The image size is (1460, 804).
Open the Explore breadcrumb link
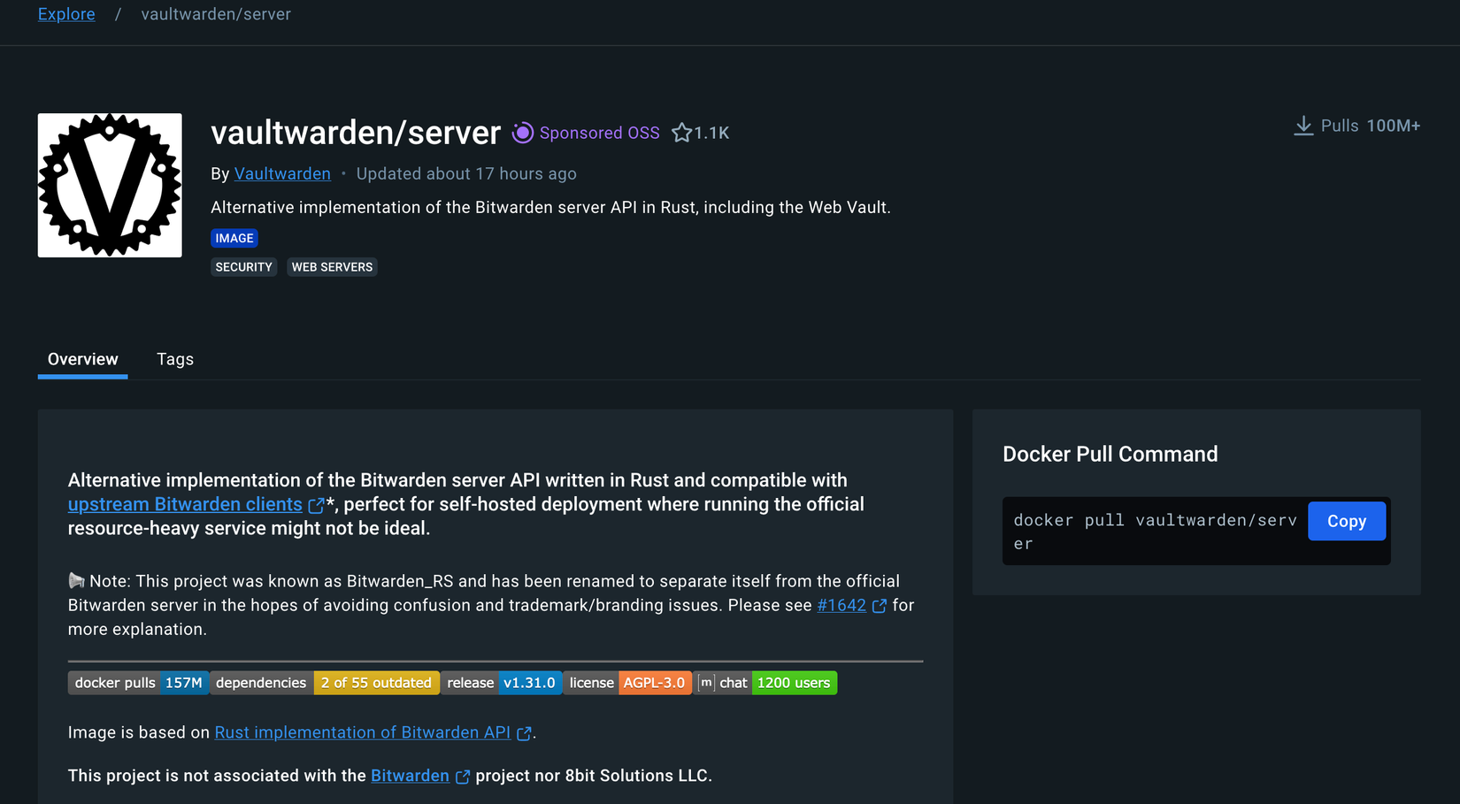pos(66,14)
